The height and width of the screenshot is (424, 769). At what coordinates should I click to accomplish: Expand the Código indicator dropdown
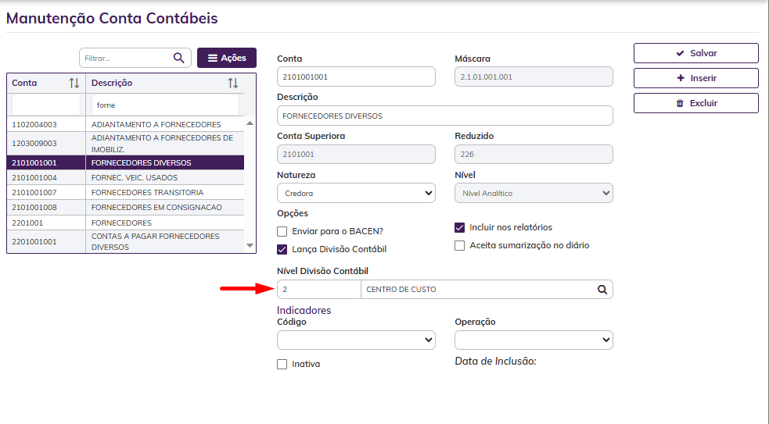tap(356, 340)
